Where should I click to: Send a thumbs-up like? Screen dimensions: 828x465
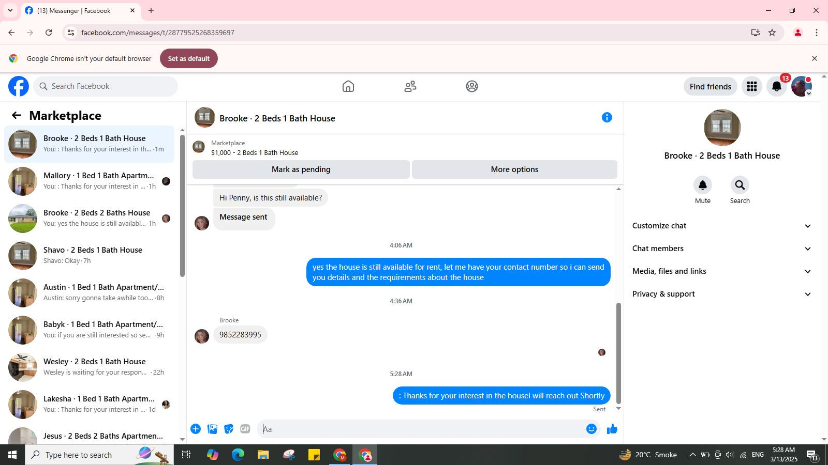[x=612, y=429]
